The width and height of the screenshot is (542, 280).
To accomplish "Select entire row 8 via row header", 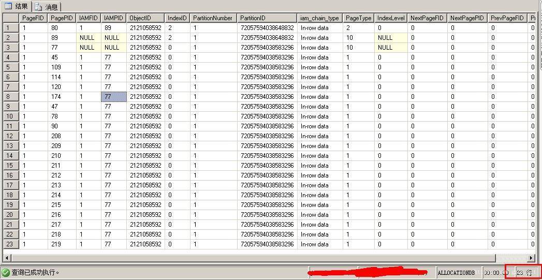I will [10, 97].
